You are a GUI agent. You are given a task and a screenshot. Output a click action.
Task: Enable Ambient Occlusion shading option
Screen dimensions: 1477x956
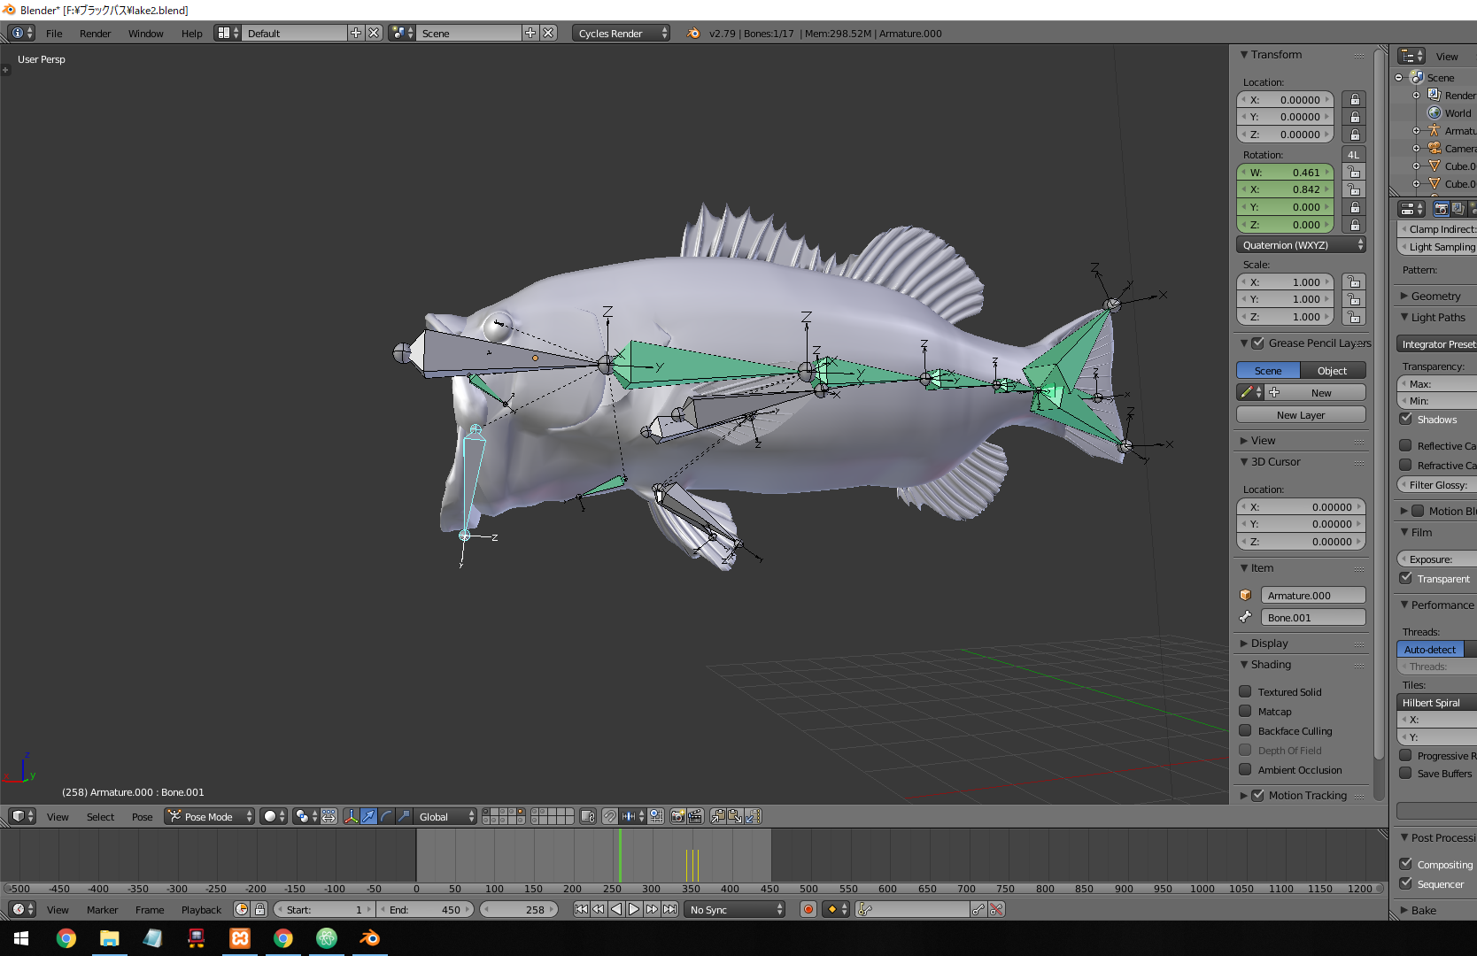coord(1245,770)
